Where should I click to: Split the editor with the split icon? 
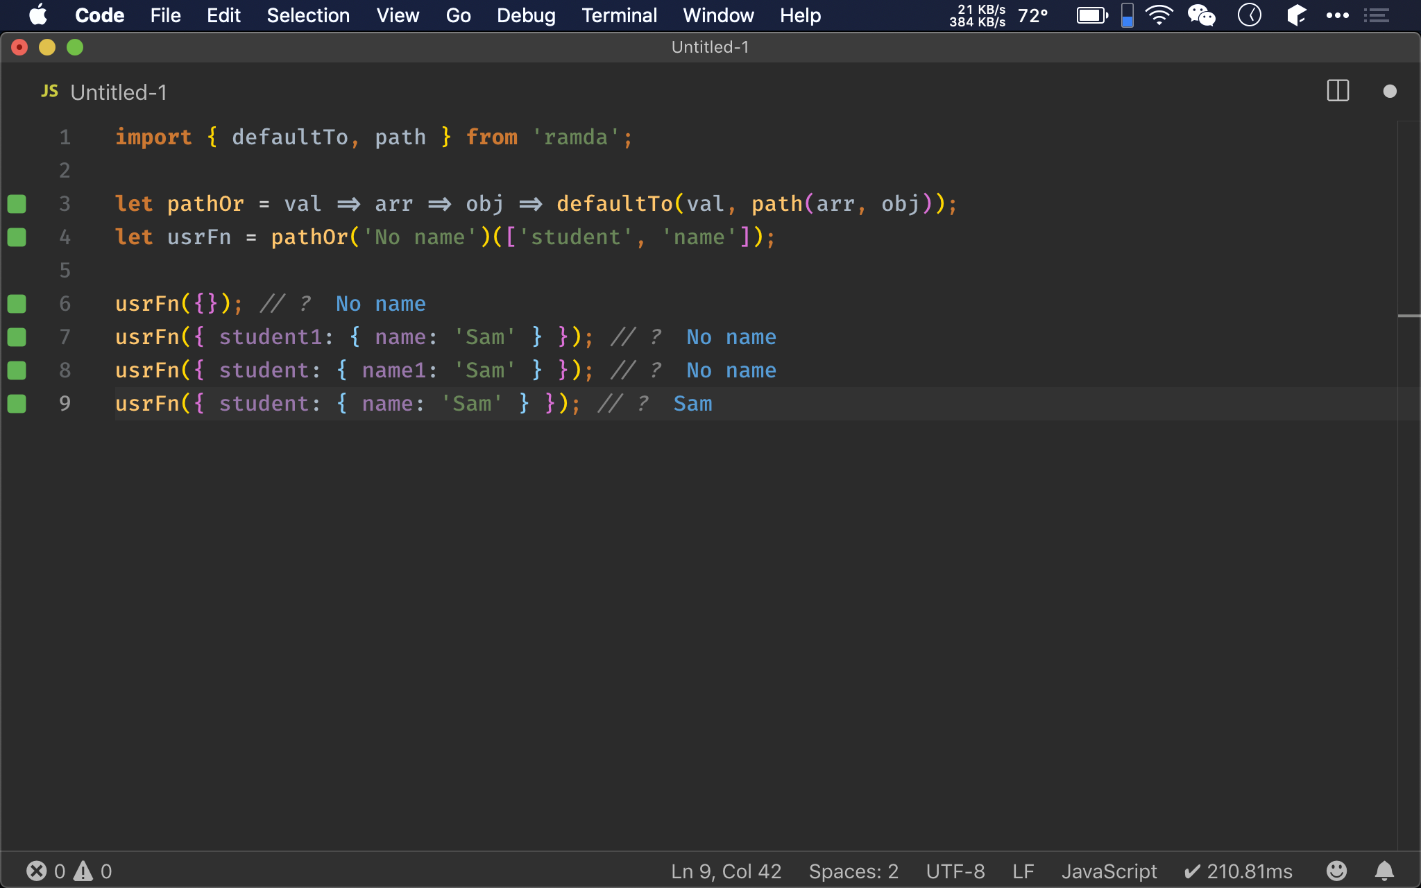1338,91
